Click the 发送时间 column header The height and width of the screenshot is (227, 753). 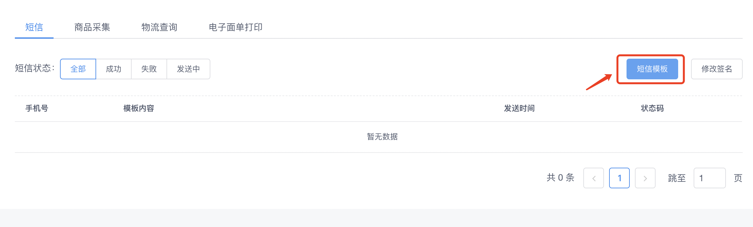[x=519, y=108]
